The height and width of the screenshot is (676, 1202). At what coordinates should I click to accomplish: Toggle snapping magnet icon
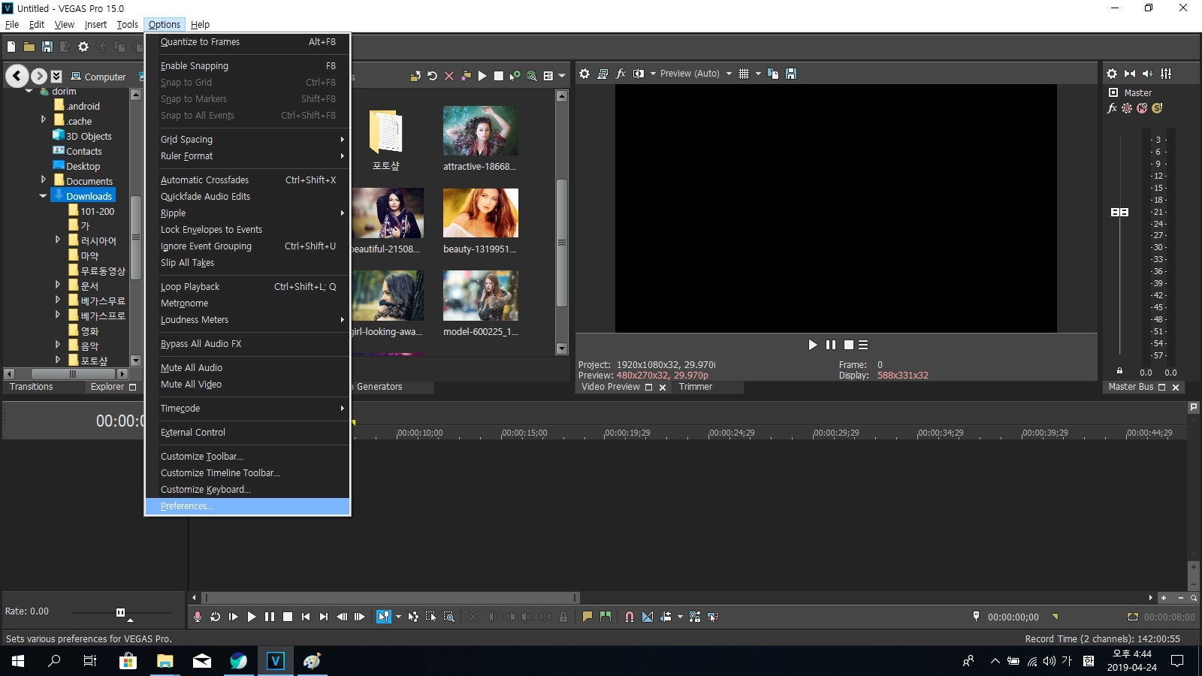630,617
